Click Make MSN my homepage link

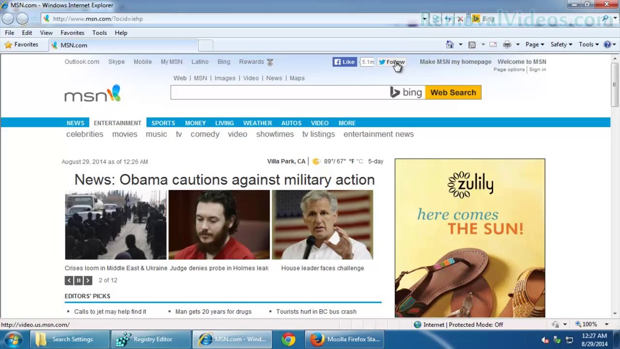point(455,62)
